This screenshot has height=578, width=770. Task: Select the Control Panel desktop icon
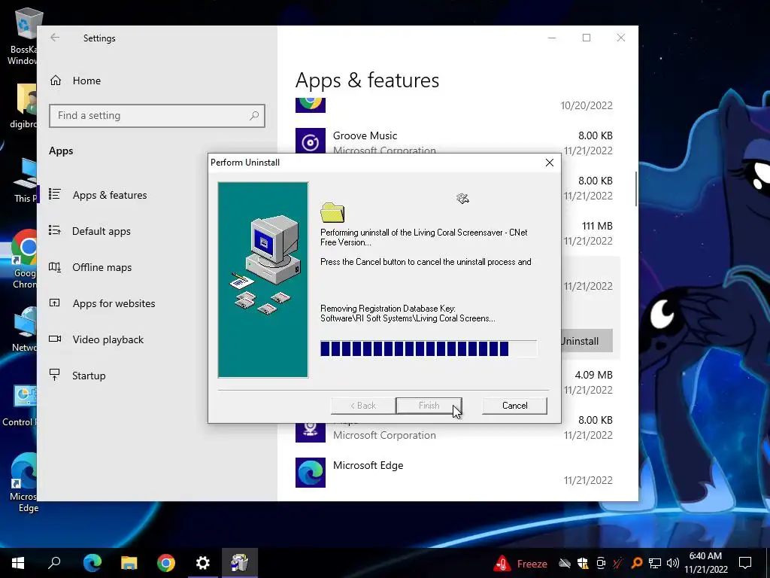(x=20, y=406)
